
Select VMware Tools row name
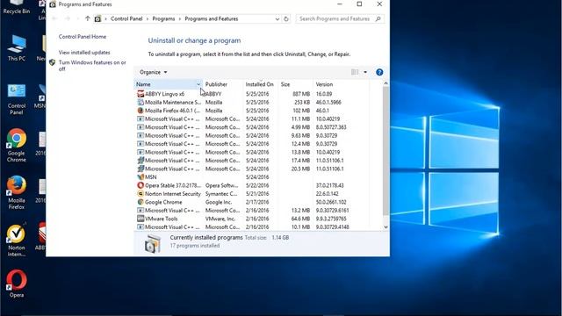162,219
